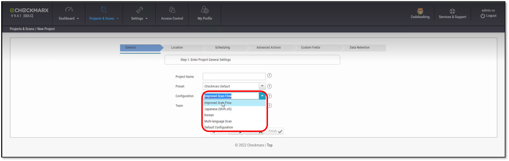
Task: Click the Step 1 Enter Project General Settings text
Action: click(205, 60)
